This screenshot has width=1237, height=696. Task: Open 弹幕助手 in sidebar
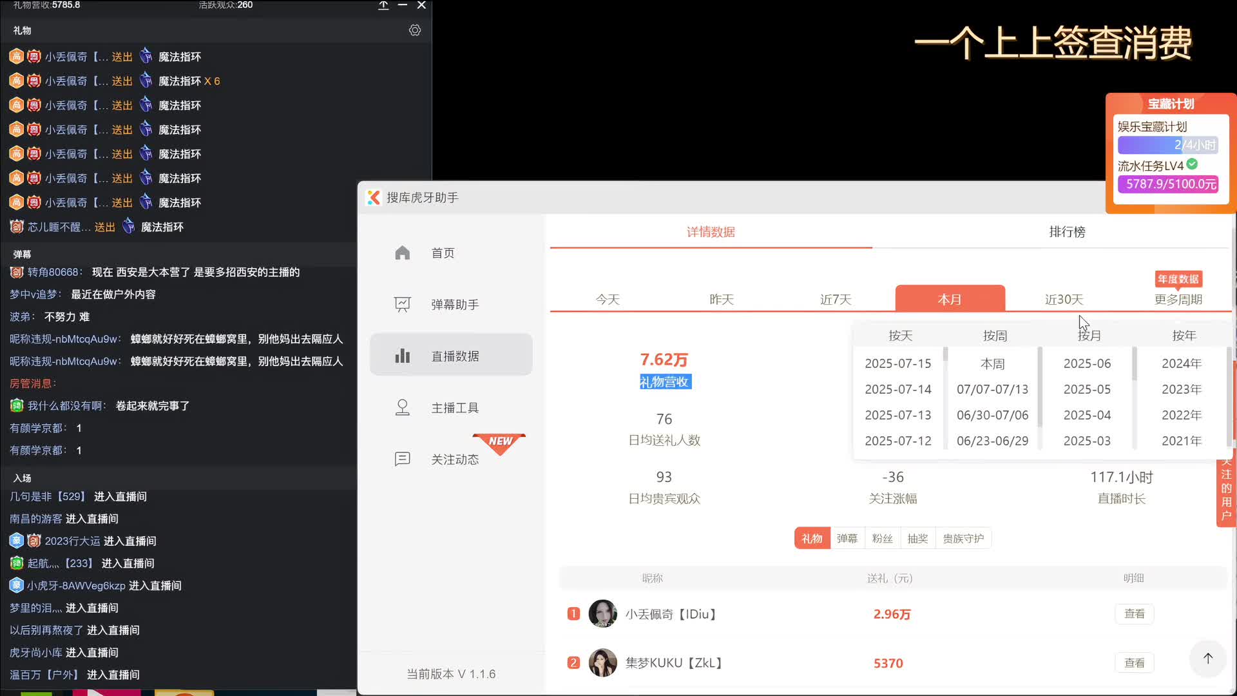click(451, 304)
